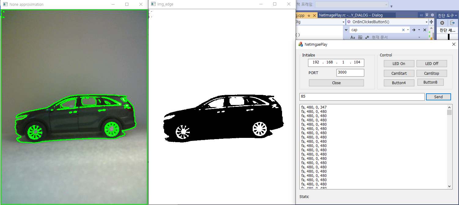Click the log scrollbar thumb

[x=449, y=112]
